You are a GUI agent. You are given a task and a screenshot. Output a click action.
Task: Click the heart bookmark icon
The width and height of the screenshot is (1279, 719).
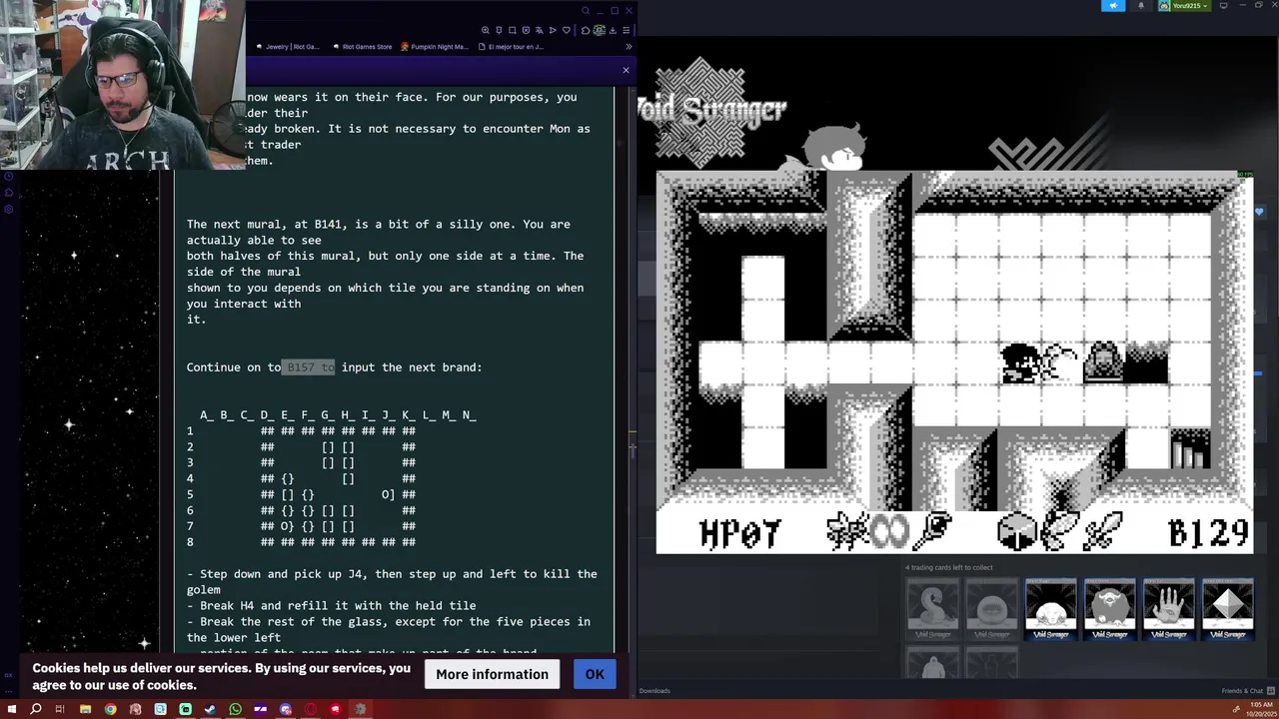pos(567,30)
